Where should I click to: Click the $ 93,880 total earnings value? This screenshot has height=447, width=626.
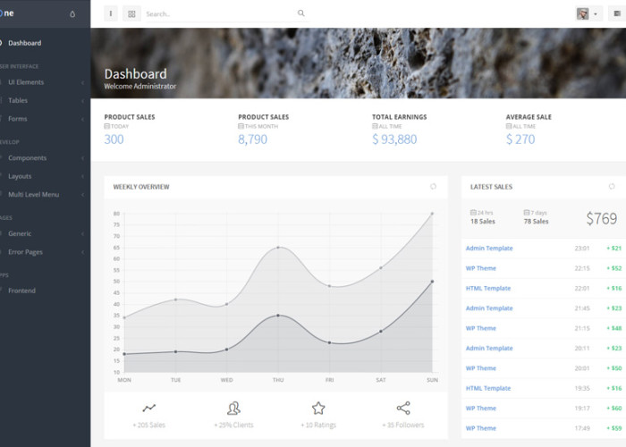pos(394,139)
